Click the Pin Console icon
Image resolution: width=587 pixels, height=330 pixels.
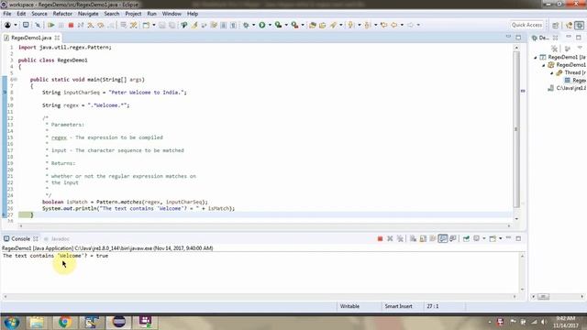click(466, 238)
